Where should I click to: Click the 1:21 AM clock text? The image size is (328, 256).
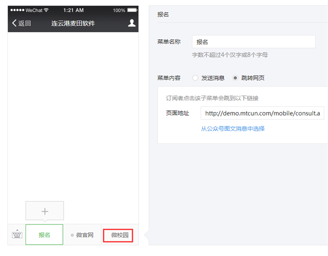(73, 10)
